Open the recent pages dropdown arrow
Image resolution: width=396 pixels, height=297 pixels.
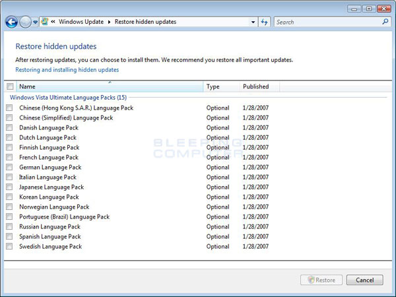coord(36,22)
